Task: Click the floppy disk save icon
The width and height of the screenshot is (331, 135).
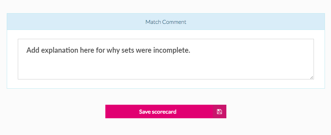Action: 219,111
